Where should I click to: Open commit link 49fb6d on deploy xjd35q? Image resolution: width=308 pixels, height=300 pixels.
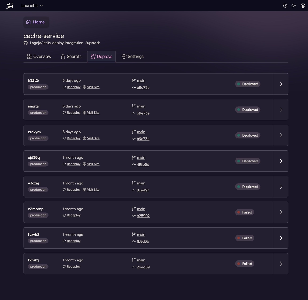[x=143, y=164]
